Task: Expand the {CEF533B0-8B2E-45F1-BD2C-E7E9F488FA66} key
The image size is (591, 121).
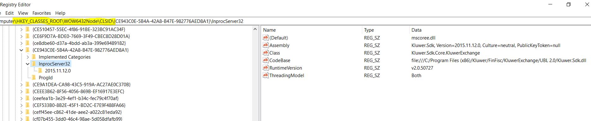Action: click(x=21, y=105)
